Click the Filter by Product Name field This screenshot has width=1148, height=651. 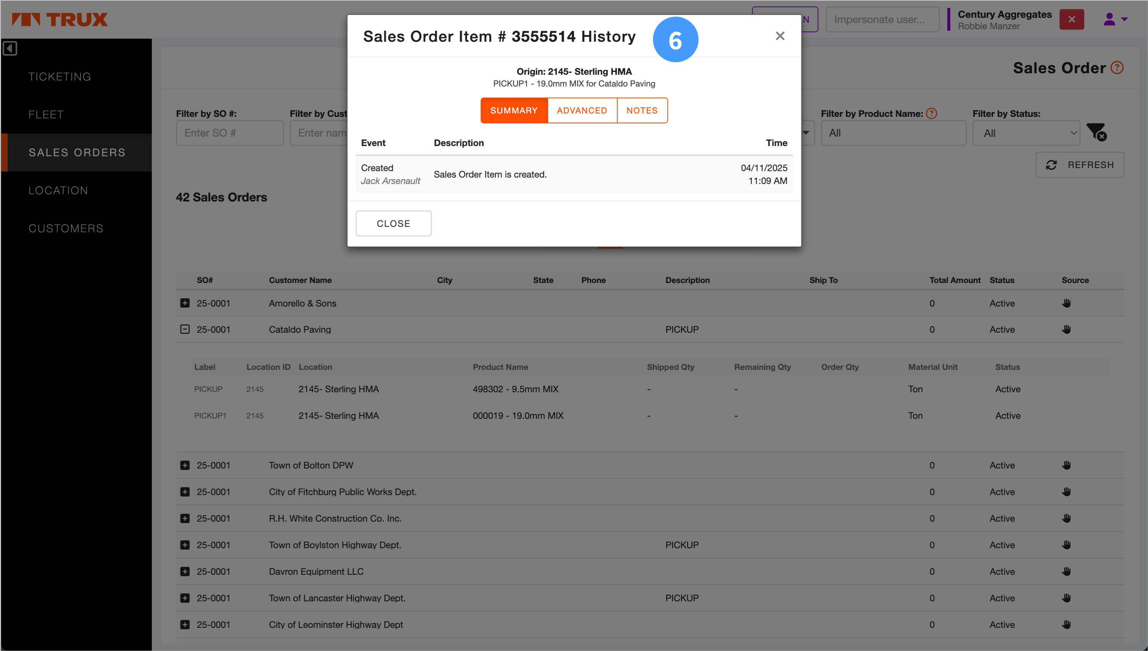pyautogui.click(x=893, y=133)
